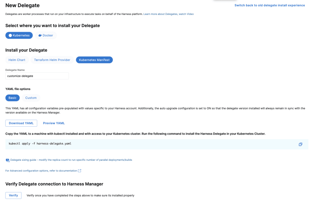Choose Terraform Helm Provider option
The image size is (313, 203).
click(x=52, y=60)
